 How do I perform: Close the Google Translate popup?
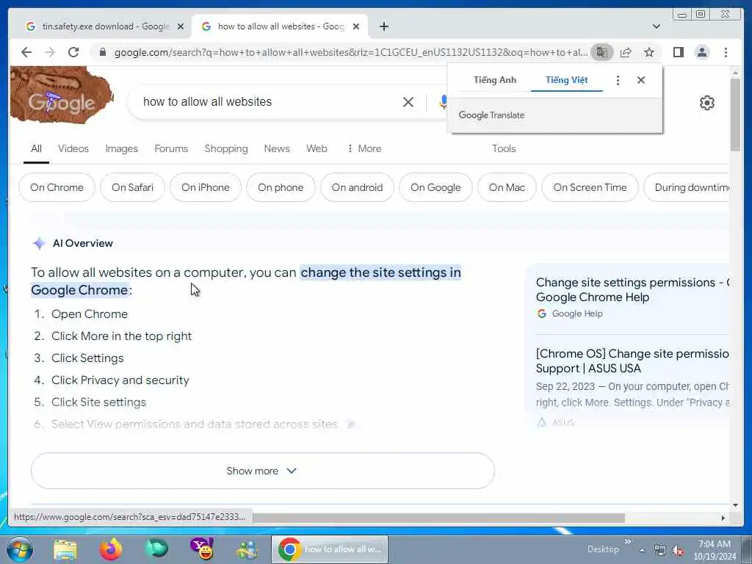[x=640, y=80]
